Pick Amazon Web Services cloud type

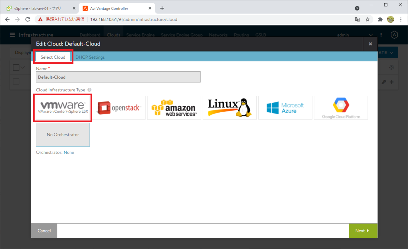coord(174,108)
